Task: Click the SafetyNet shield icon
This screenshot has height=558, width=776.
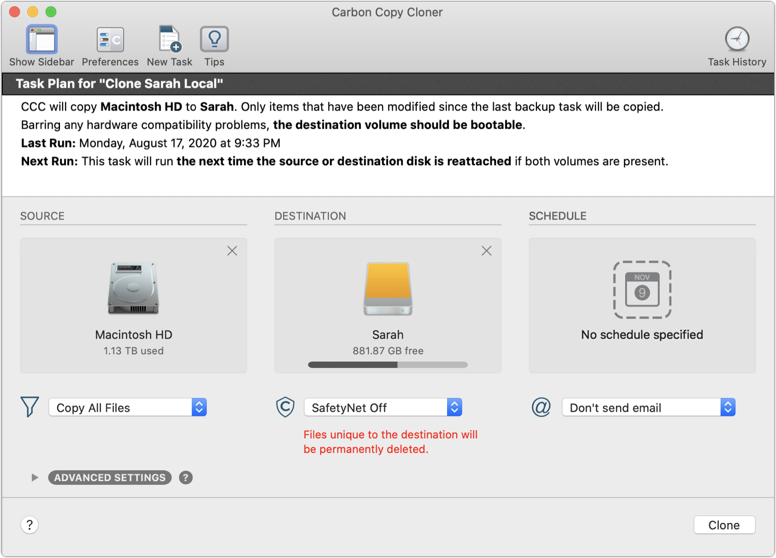Action: click(285, 407)
